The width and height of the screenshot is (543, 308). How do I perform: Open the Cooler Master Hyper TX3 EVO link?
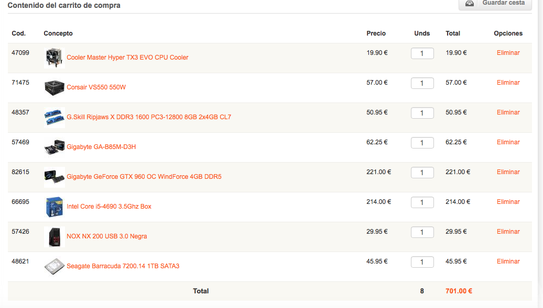point(127,58)
